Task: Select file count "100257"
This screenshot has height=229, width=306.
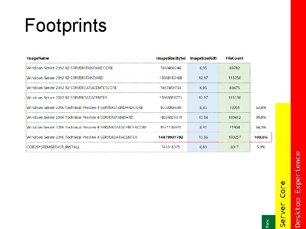Action: click(x=234, y=137)
